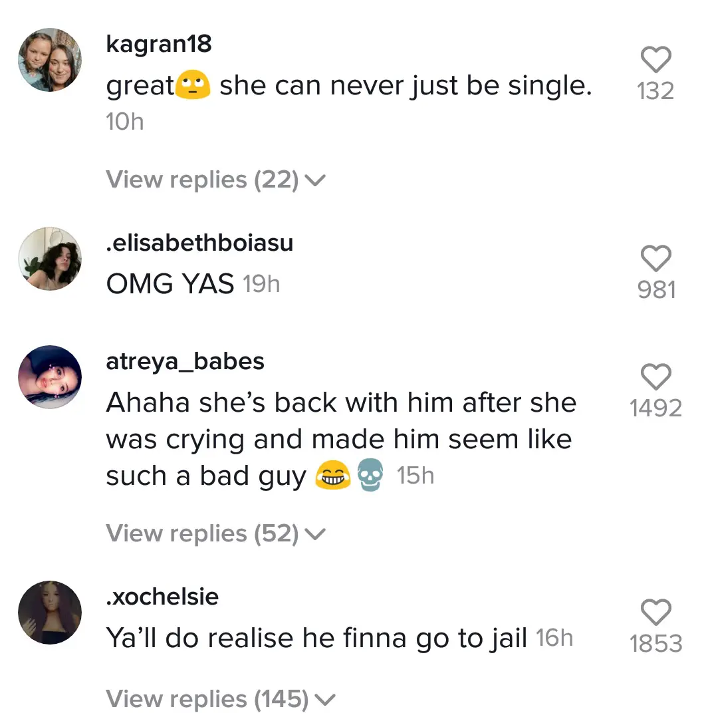Tap .xochelsie's profile avatar
The image size is (704, 727).
[x=50, y=613]
